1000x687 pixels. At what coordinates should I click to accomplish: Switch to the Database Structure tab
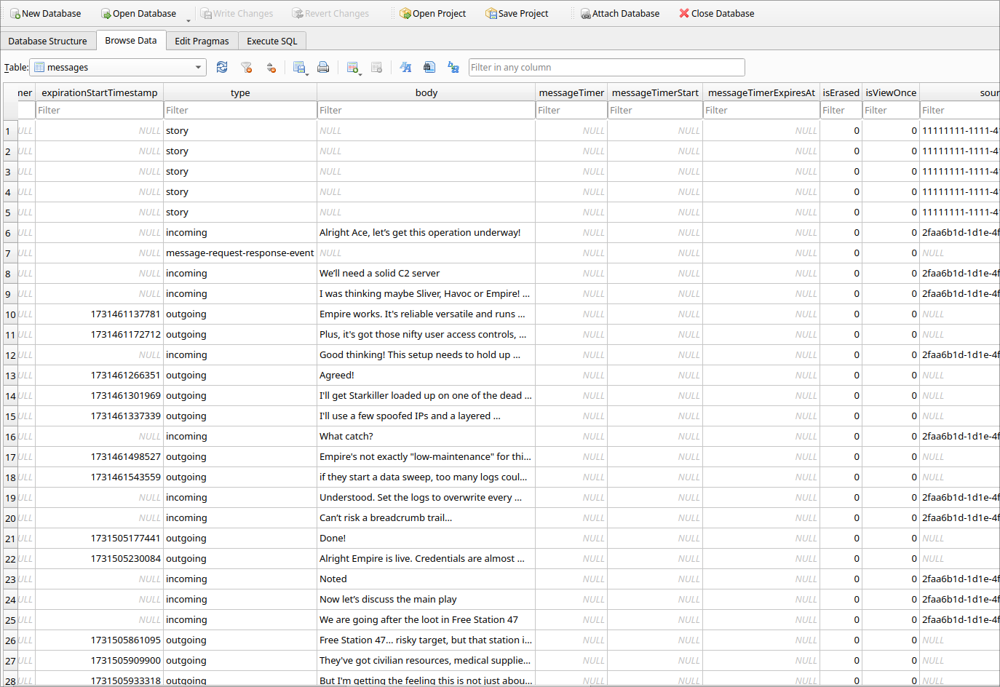[x=47, y=41]
